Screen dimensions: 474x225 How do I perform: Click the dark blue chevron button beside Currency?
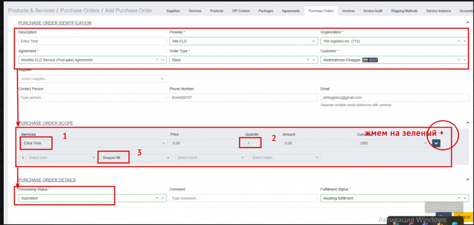[x=436, y=143]
